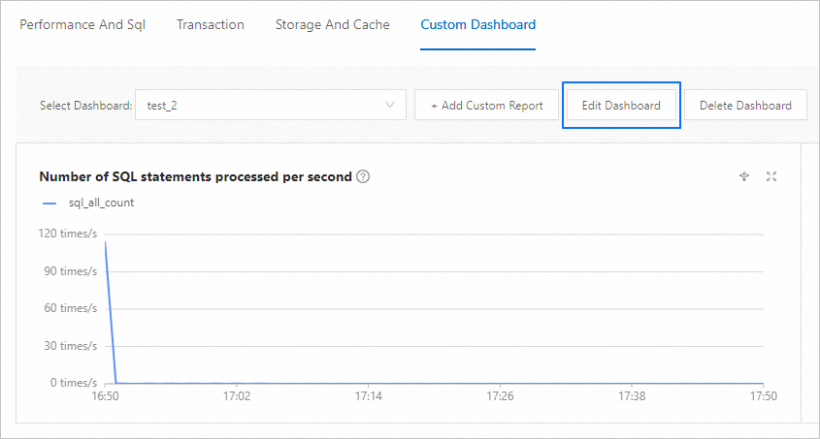This screenshot has width=820, height=439.
Task: Click the 17:26 time label on x-axis
Action: coord(500,396)
